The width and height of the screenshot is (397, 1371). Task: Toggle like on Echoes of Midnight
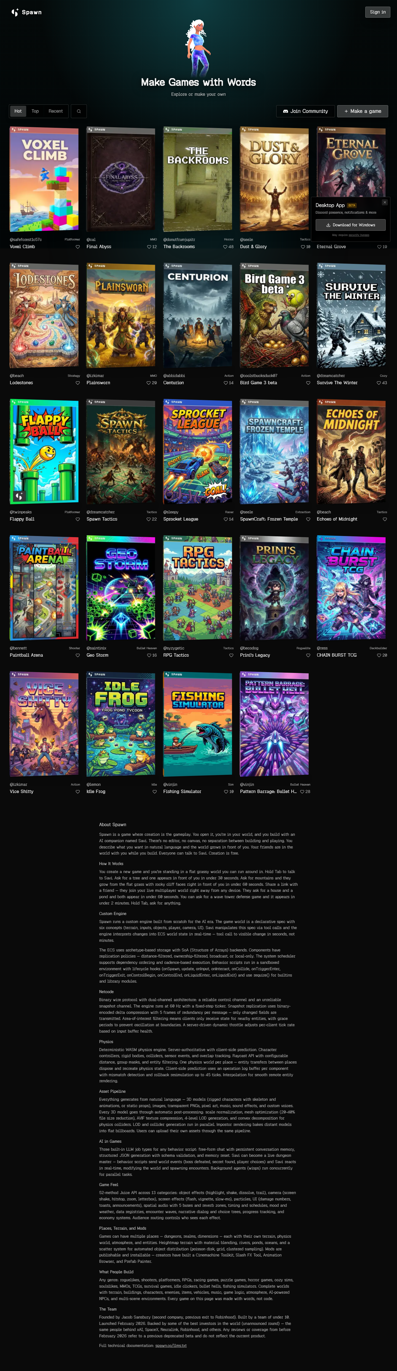point(385,519)
